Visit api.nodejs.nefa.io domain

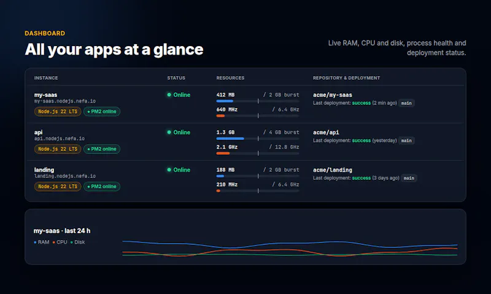pos(60,138)
